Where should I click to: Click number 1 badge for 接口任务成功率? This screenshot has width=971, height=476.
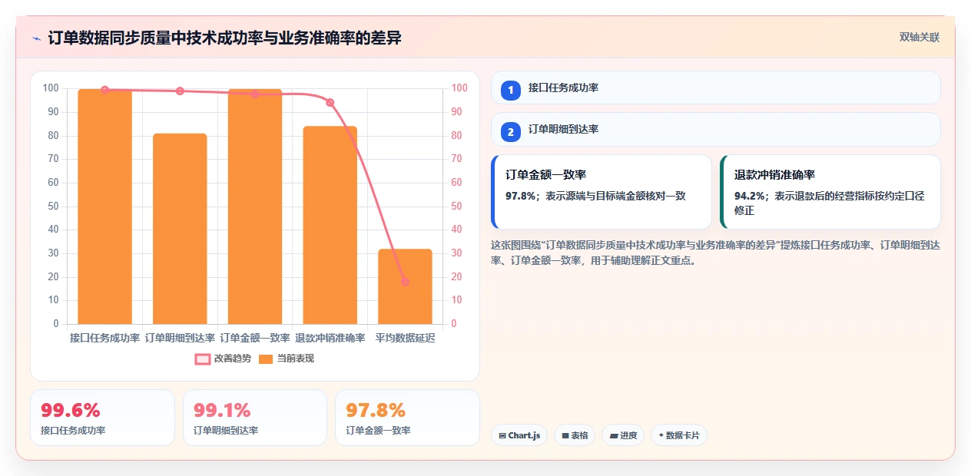click(511, 90)
